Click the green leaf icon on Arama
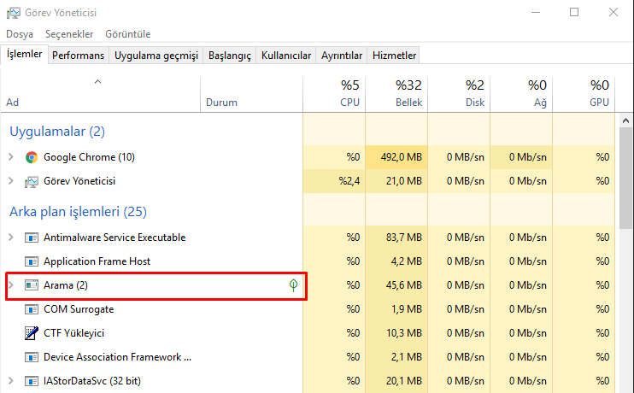Screen dimensions: 634x393 click(x=294, y=284)
